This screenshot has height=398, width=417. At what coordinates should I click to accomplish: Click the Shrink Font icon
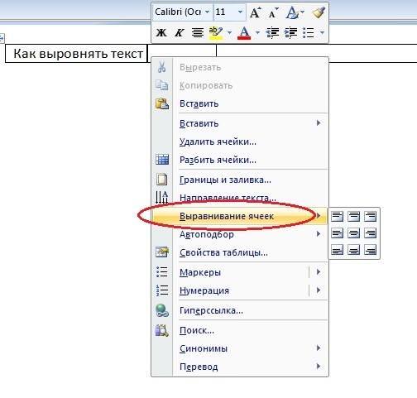[272, 12]
